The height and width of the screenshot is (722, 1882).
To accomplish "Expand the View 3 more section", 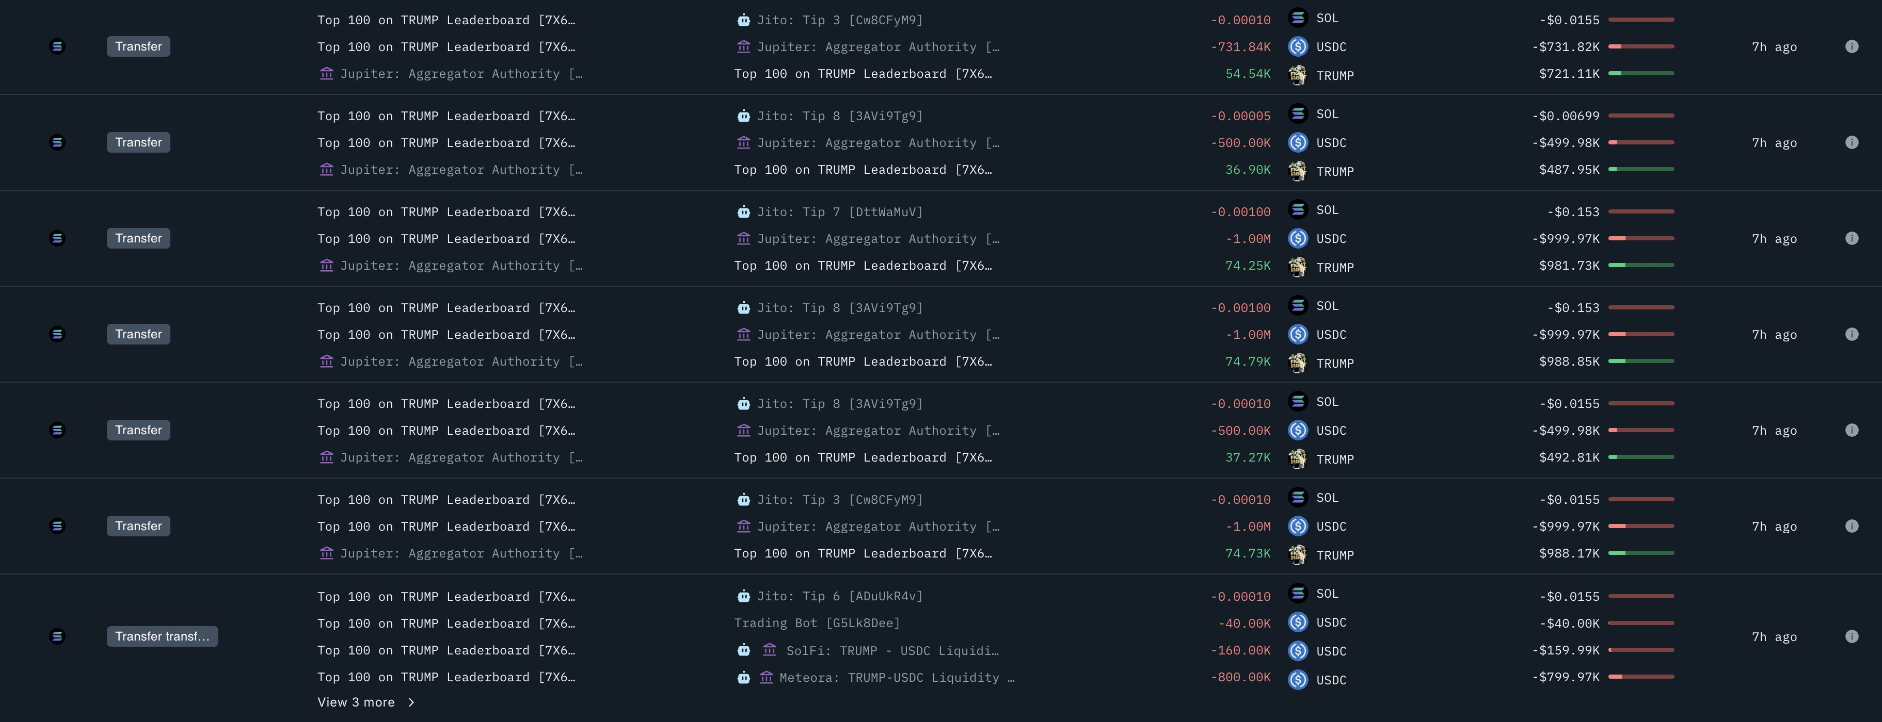I will tap(365, 701).
